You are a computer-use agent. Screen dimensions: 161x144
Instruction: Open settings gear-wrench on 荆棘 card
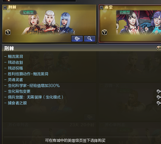click(x=77, y=39)
